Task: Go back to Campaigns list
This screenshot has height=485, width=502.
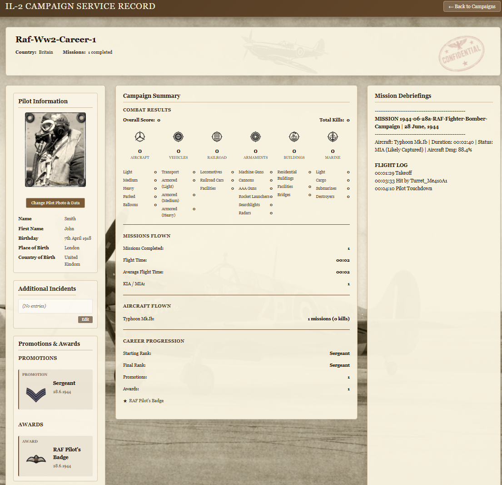Action: (472, 6)
